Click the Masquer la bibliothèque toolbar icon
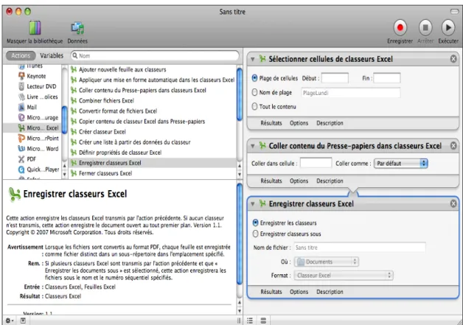 [x=35, y=28]
